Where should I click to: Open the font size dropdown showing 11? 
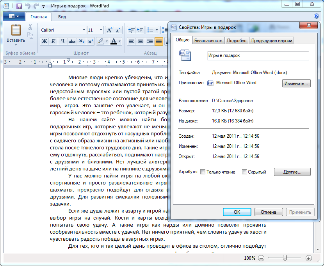click(x=101, y=30)
